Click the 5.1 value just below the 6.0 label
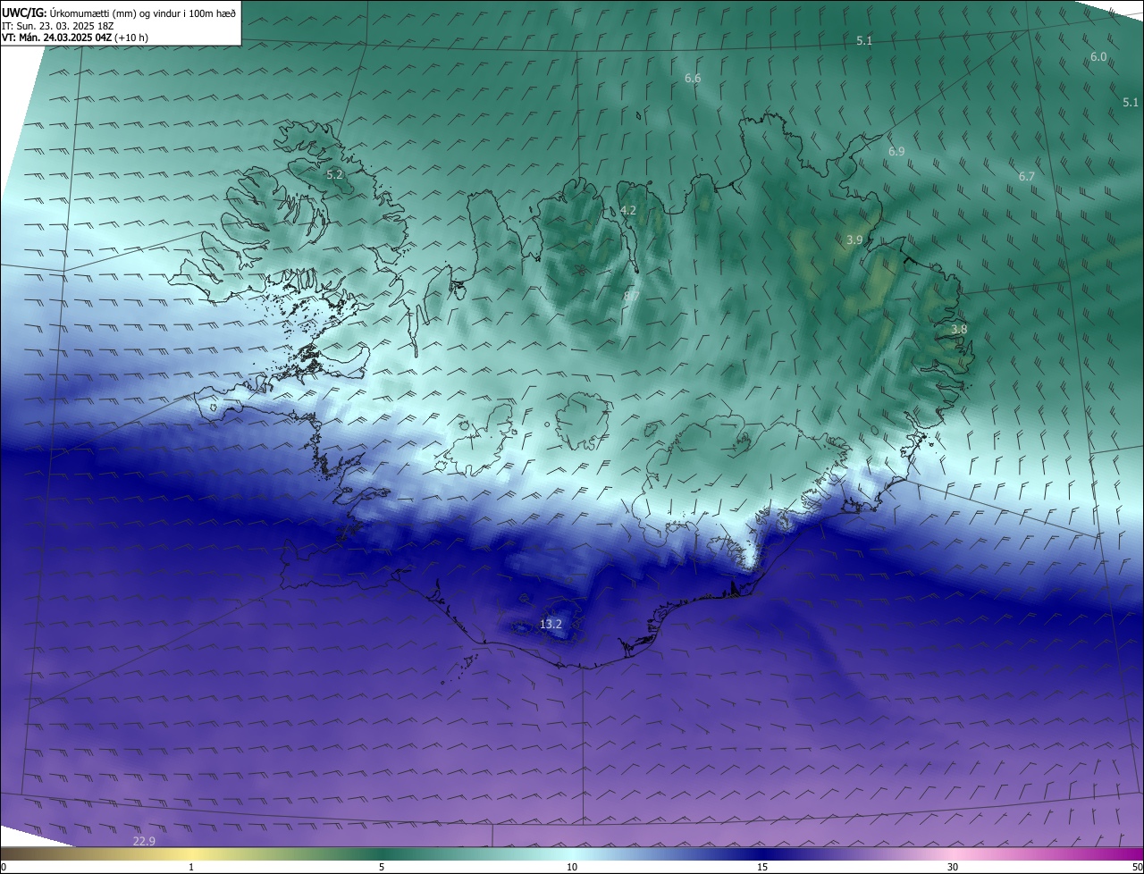This screenshot has height=874, width=1144. 1131,103
